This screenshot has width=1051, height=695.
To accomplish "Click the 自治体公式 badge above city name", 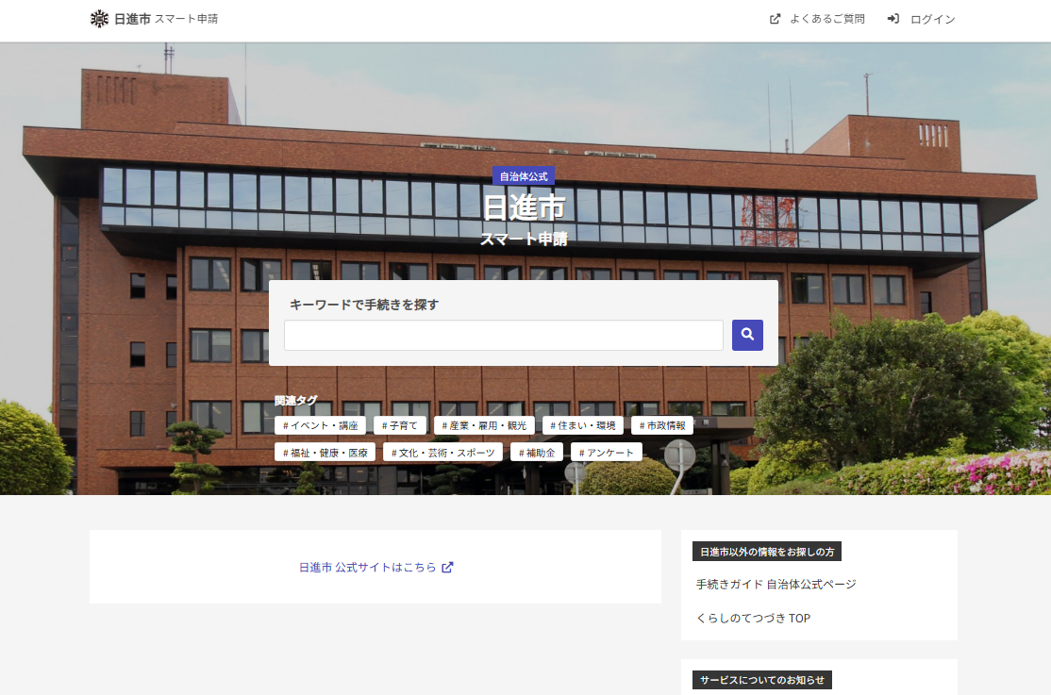I will point(524,176).
